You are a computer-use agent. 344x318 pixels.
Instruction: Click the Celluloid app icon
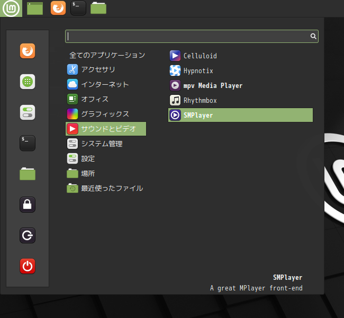pos(175,56)
